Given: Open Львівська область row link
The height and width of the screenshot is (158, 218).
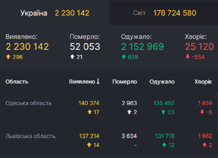Looking at the screenshot, I should [31, 136].
